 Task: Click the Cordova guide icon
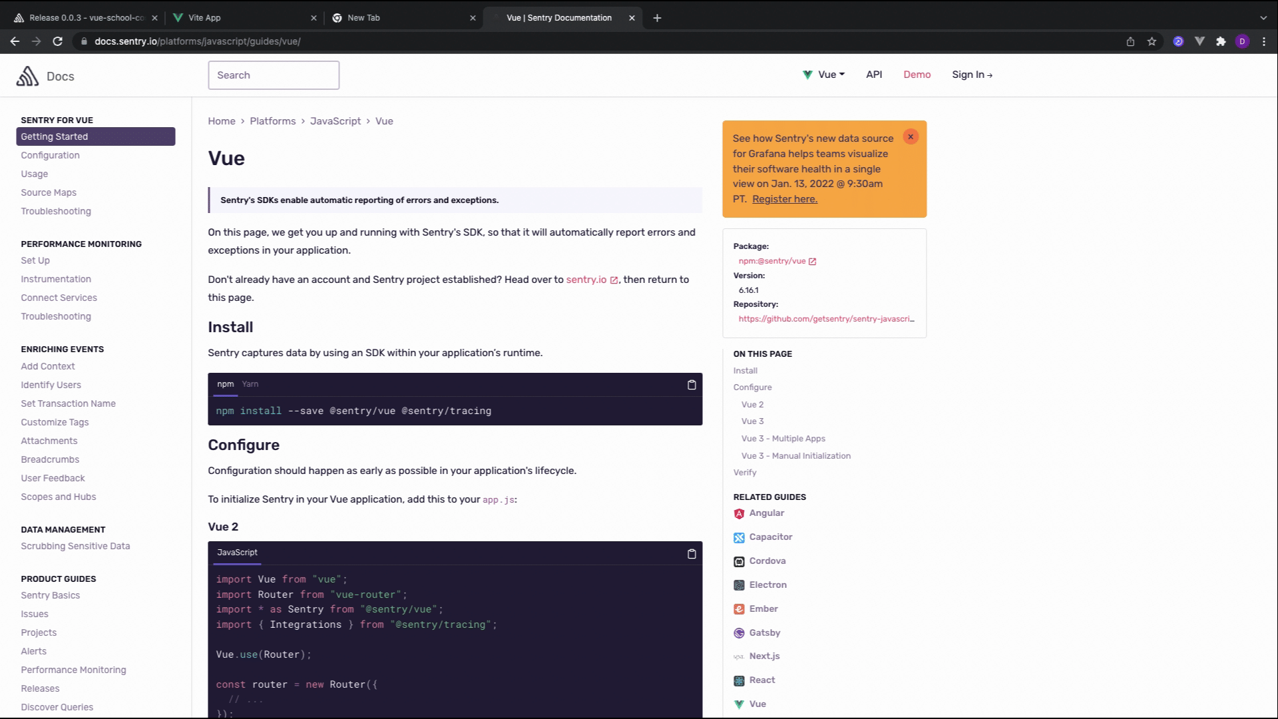pos(739,562)
